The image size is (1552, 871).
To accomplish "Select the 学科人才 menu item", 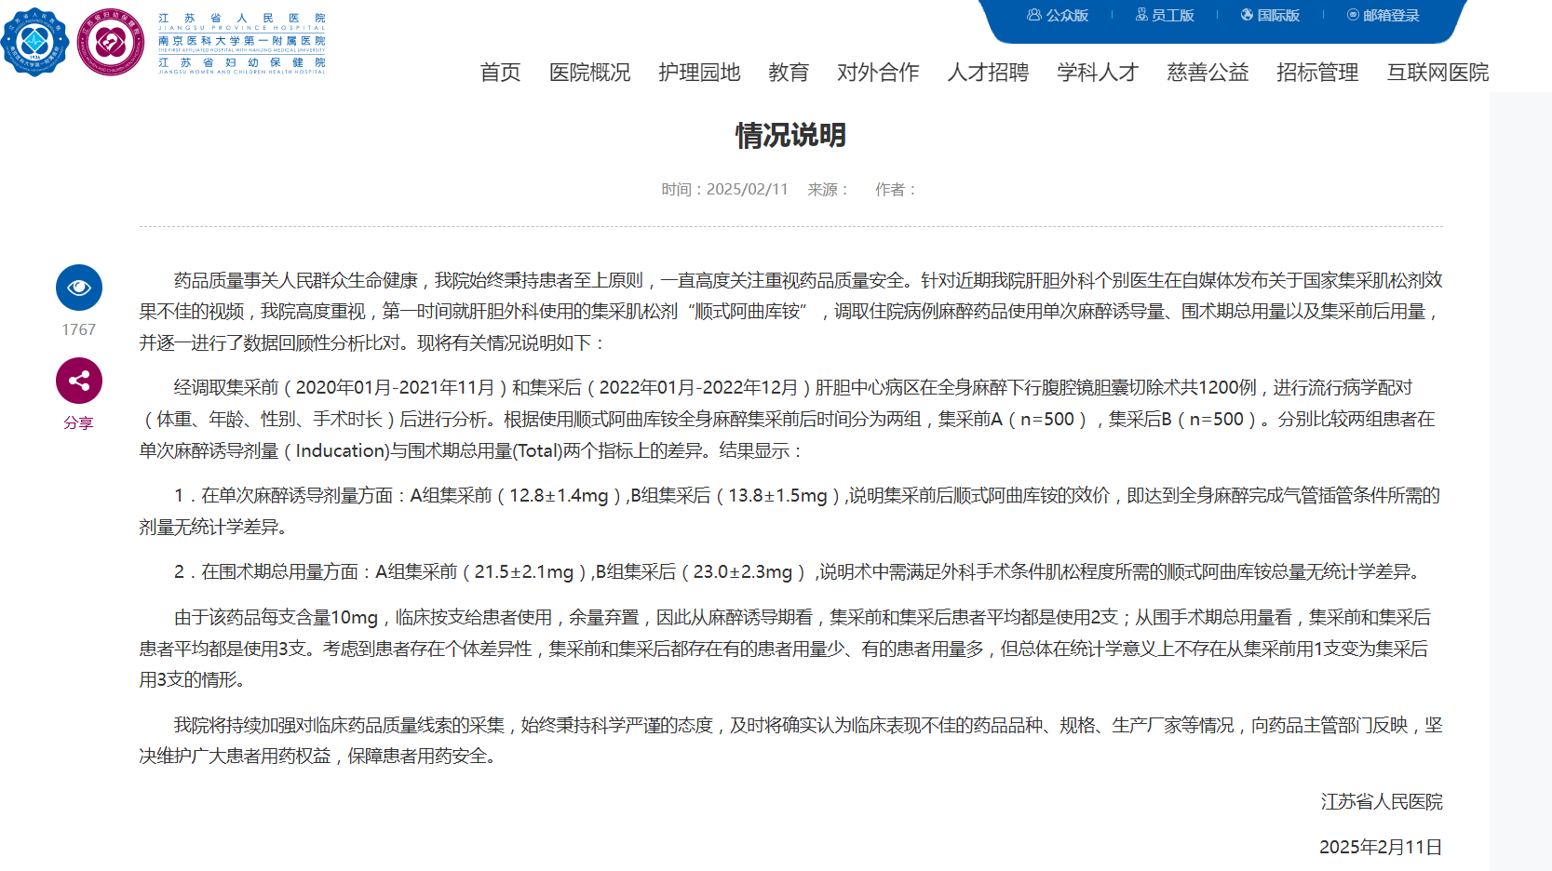I will (1098, 72).
